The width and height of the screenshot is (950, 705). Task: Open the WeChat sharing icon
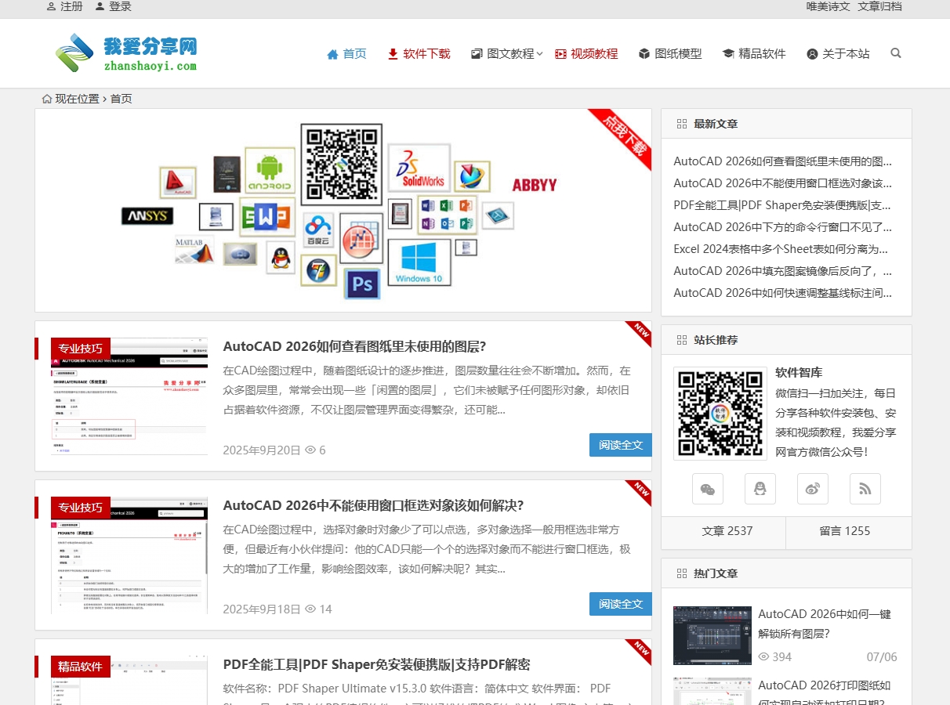click(x=708, y=488)
